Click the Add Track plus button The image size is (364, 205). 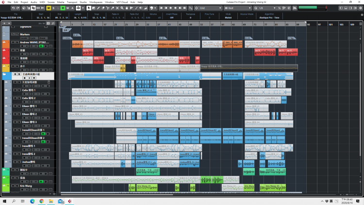click(4, 23)
